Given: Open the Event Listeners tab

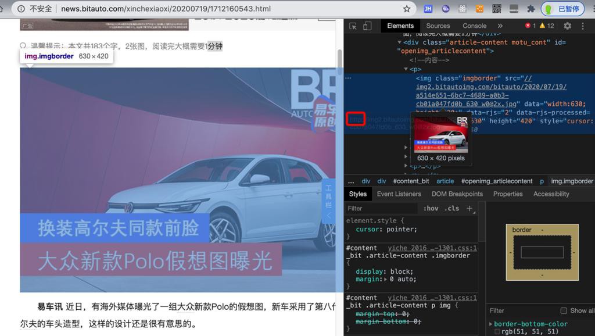Looking at the screenshot, I should click(399, 194).
